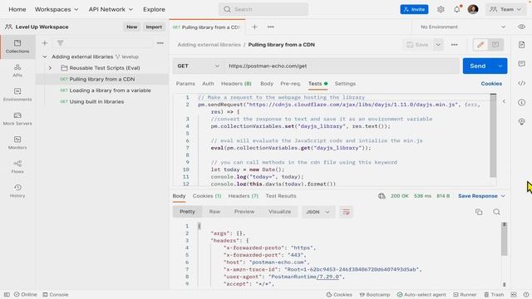The image size is (532, 299).
Task: Open the No Environment selector
Action: tap(463, 27)
